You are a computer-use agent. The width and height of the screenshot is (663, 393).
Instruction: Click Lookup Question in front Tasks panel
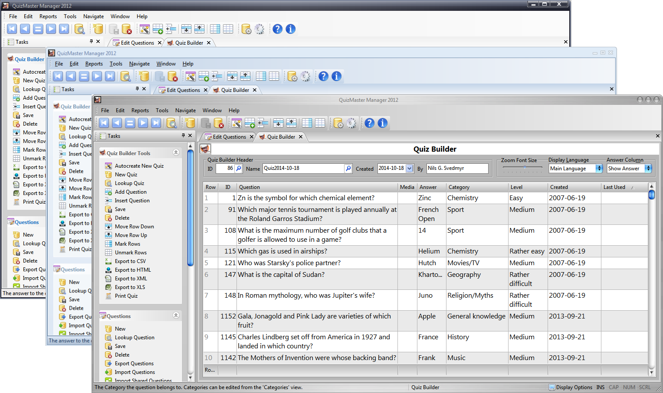135,338
